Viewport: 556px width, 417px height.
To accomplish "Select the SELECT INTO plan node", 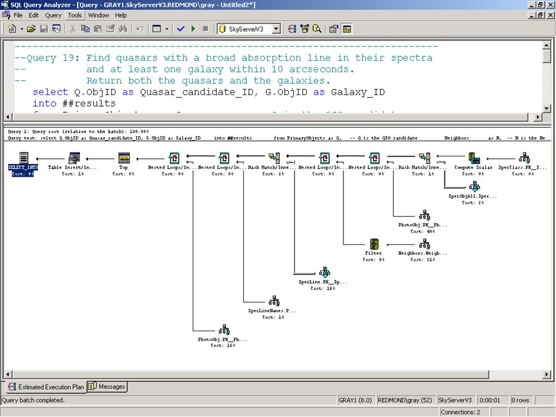I will pyautogui.click(x=23, y=164).
